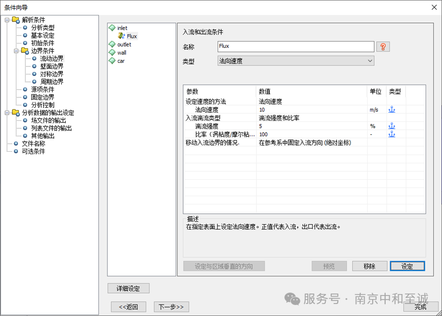Click the 分析数据的输出设定 folder icon

16,113
